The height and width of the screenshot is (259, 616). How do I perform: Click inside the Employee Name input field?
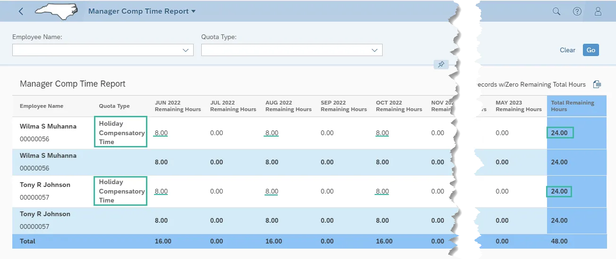click(x=94, y=50)
